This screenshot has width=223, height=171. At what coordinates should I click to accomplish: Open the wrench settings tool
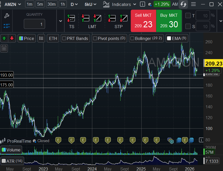[x=7, y=16]
